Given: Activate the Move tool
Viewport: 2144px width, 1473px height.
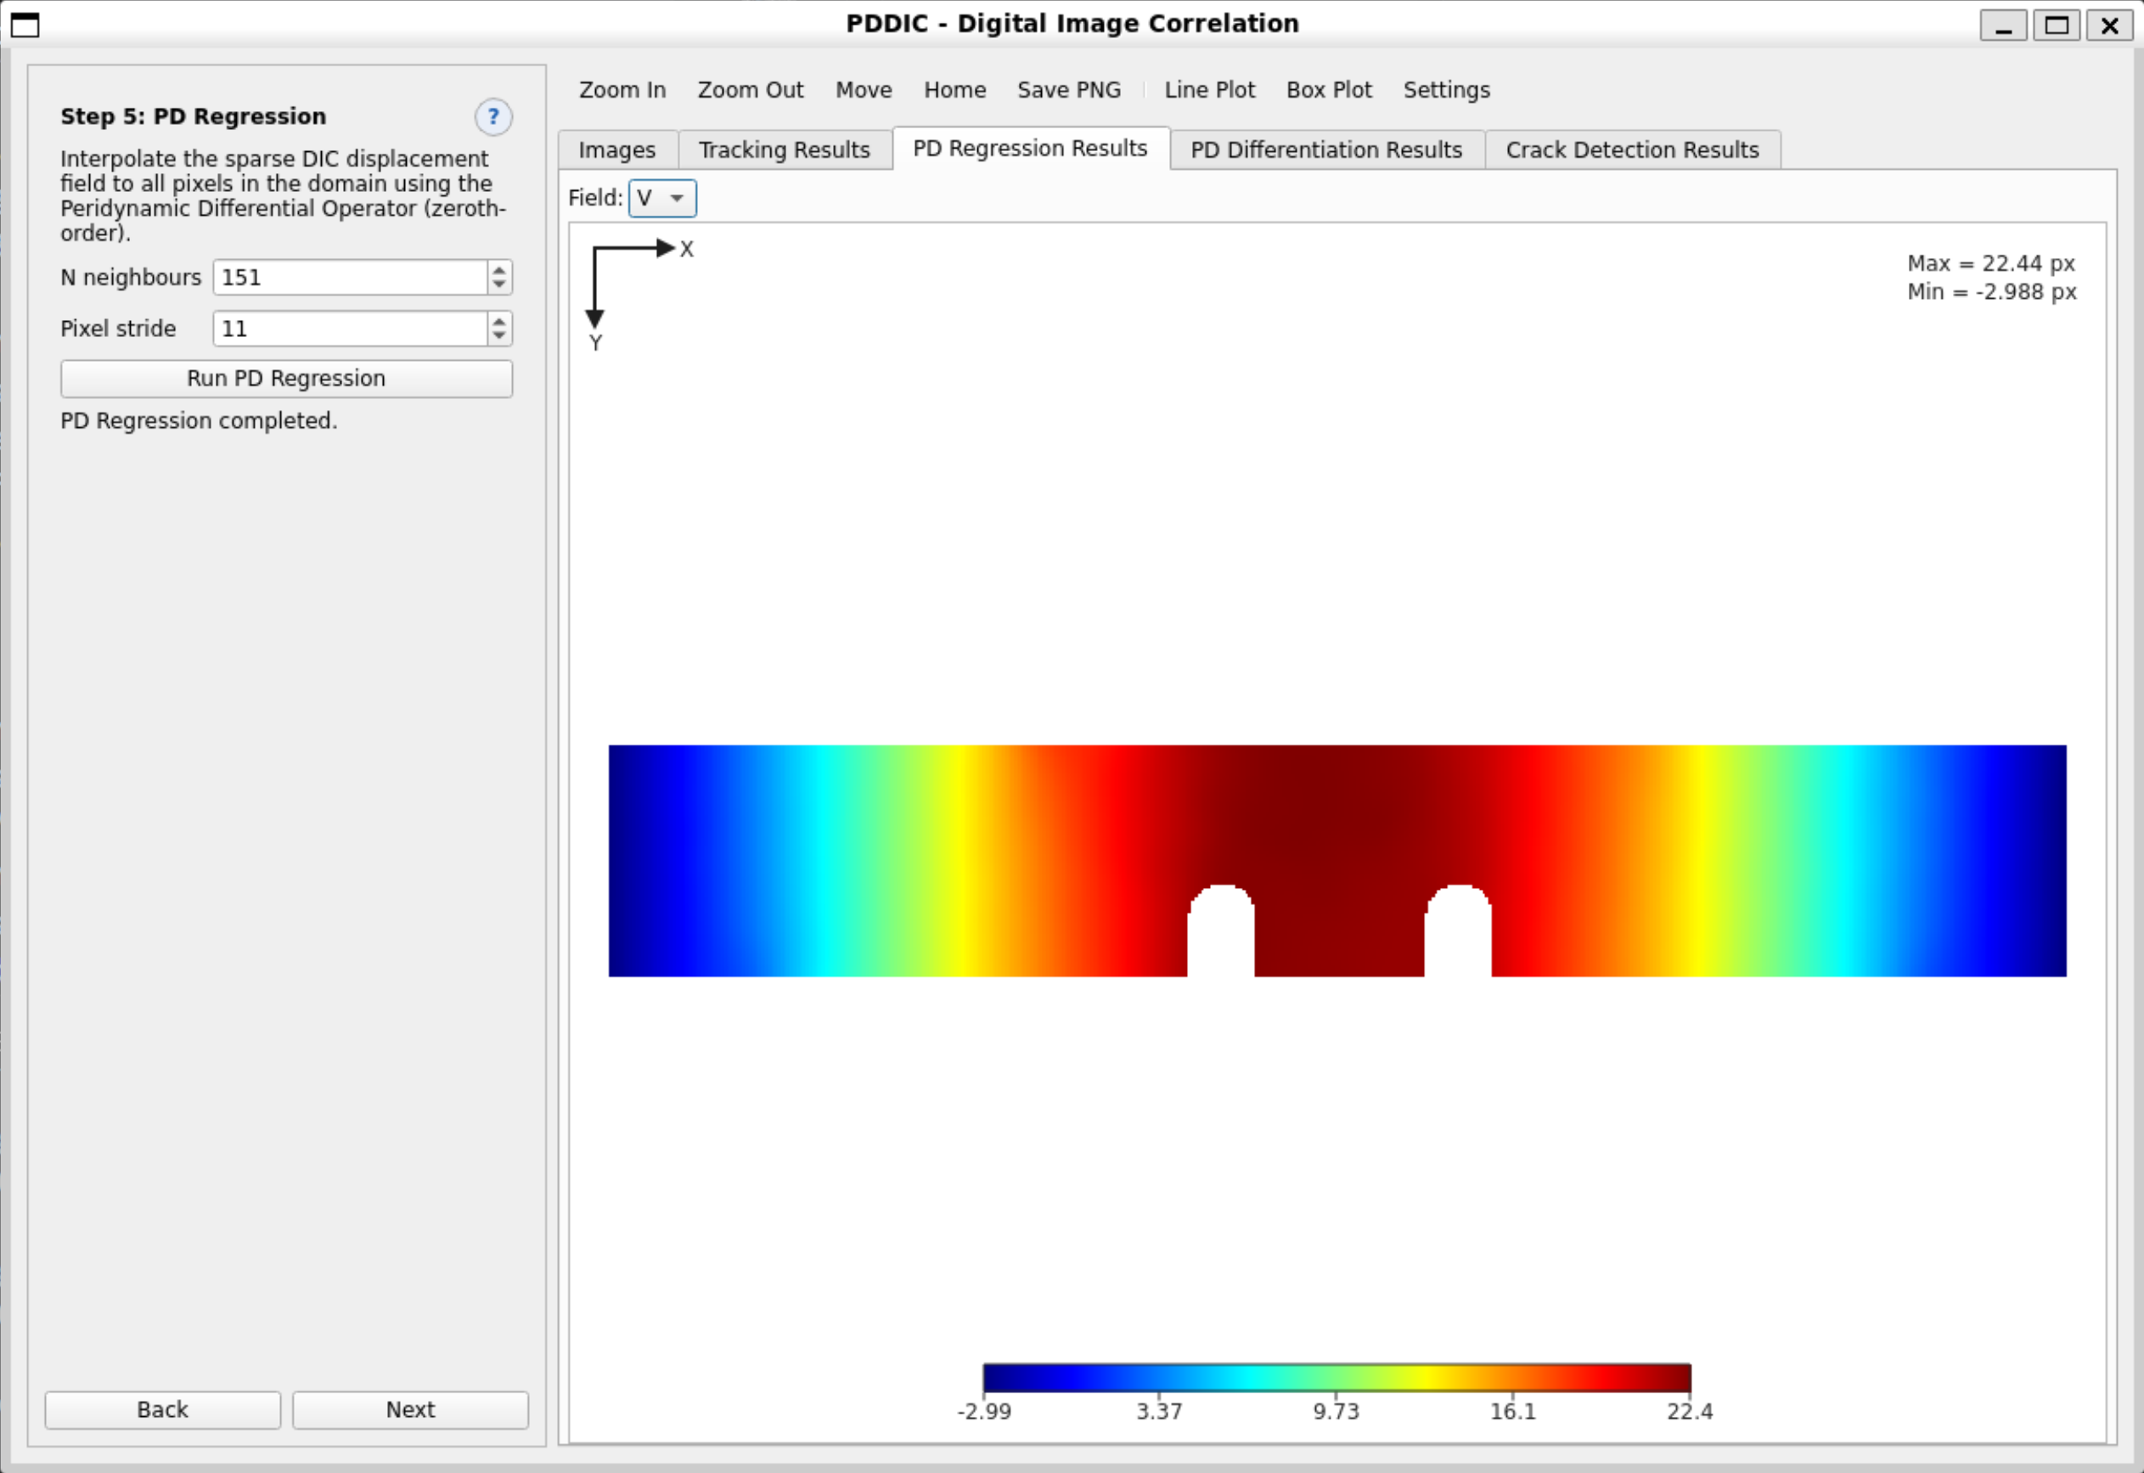Looking at the screenshot, I should (x=863, y=91).
